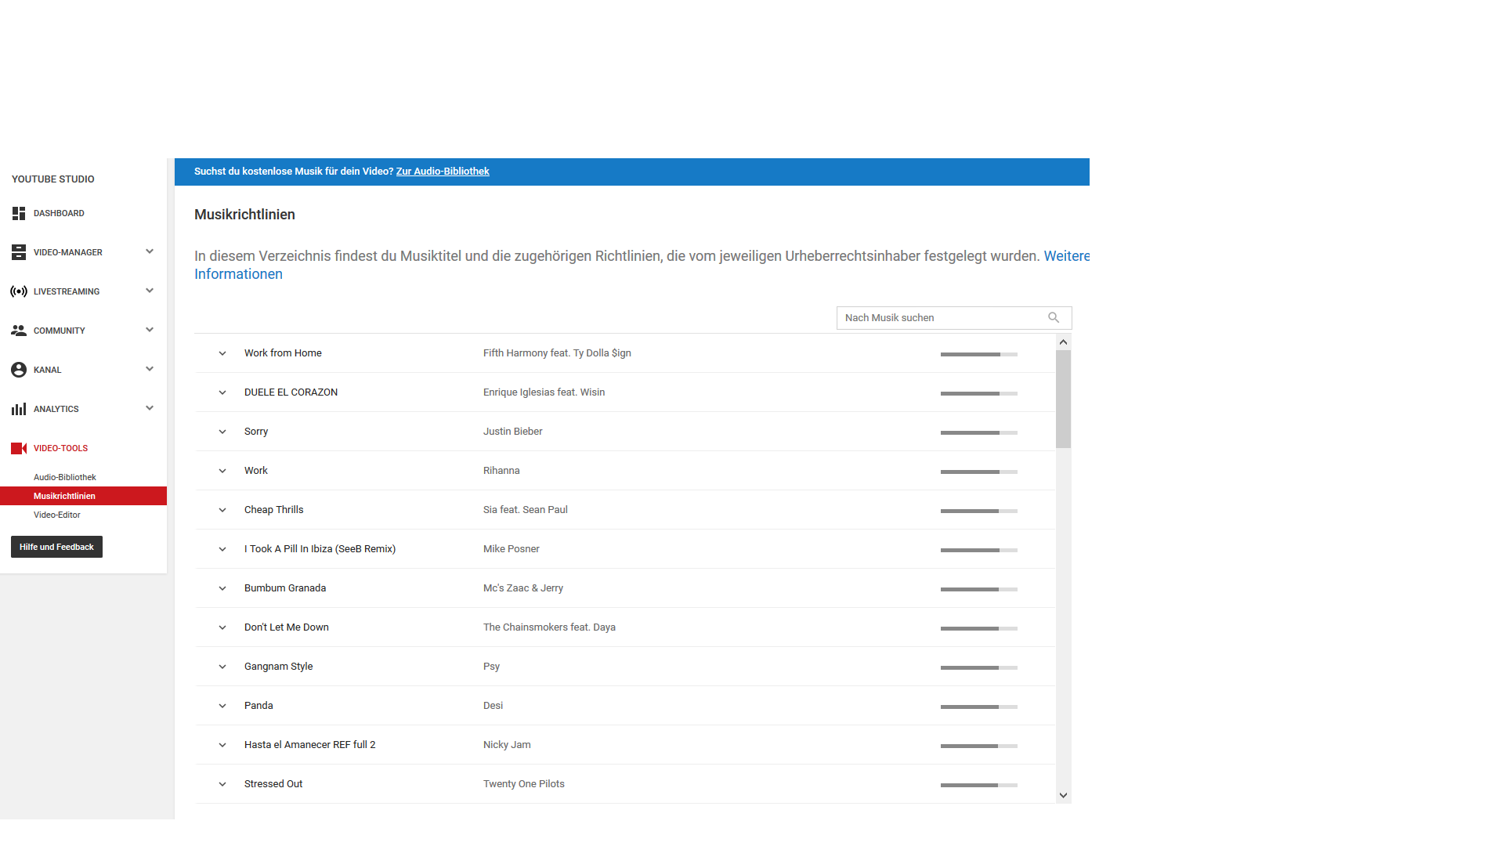Click the Livestreaming broadcast icon

[19, 291]
